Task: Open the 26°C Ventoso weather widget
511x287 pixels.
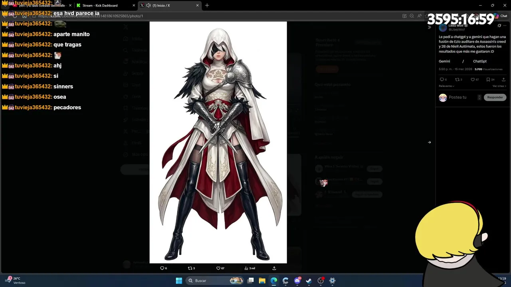Action: [16, 281]
